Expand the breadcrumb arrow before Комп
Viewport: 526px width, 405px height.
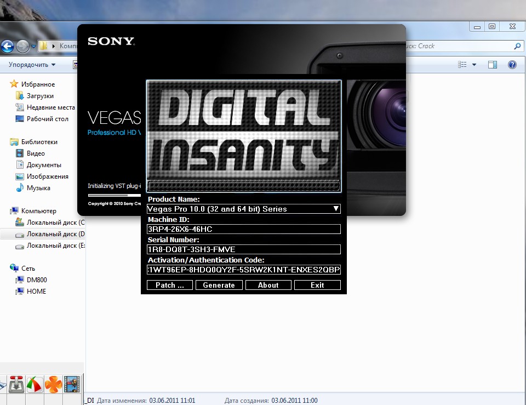[54, 46]
